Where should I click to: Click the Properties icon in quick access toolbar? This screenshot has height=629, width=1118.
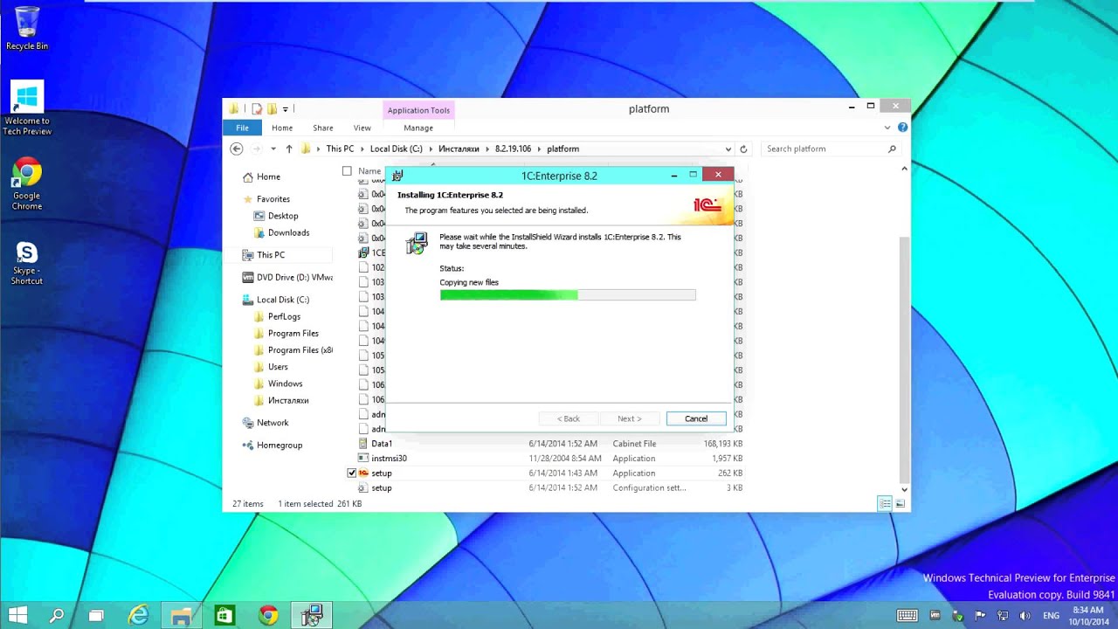[x=257, y=109]
